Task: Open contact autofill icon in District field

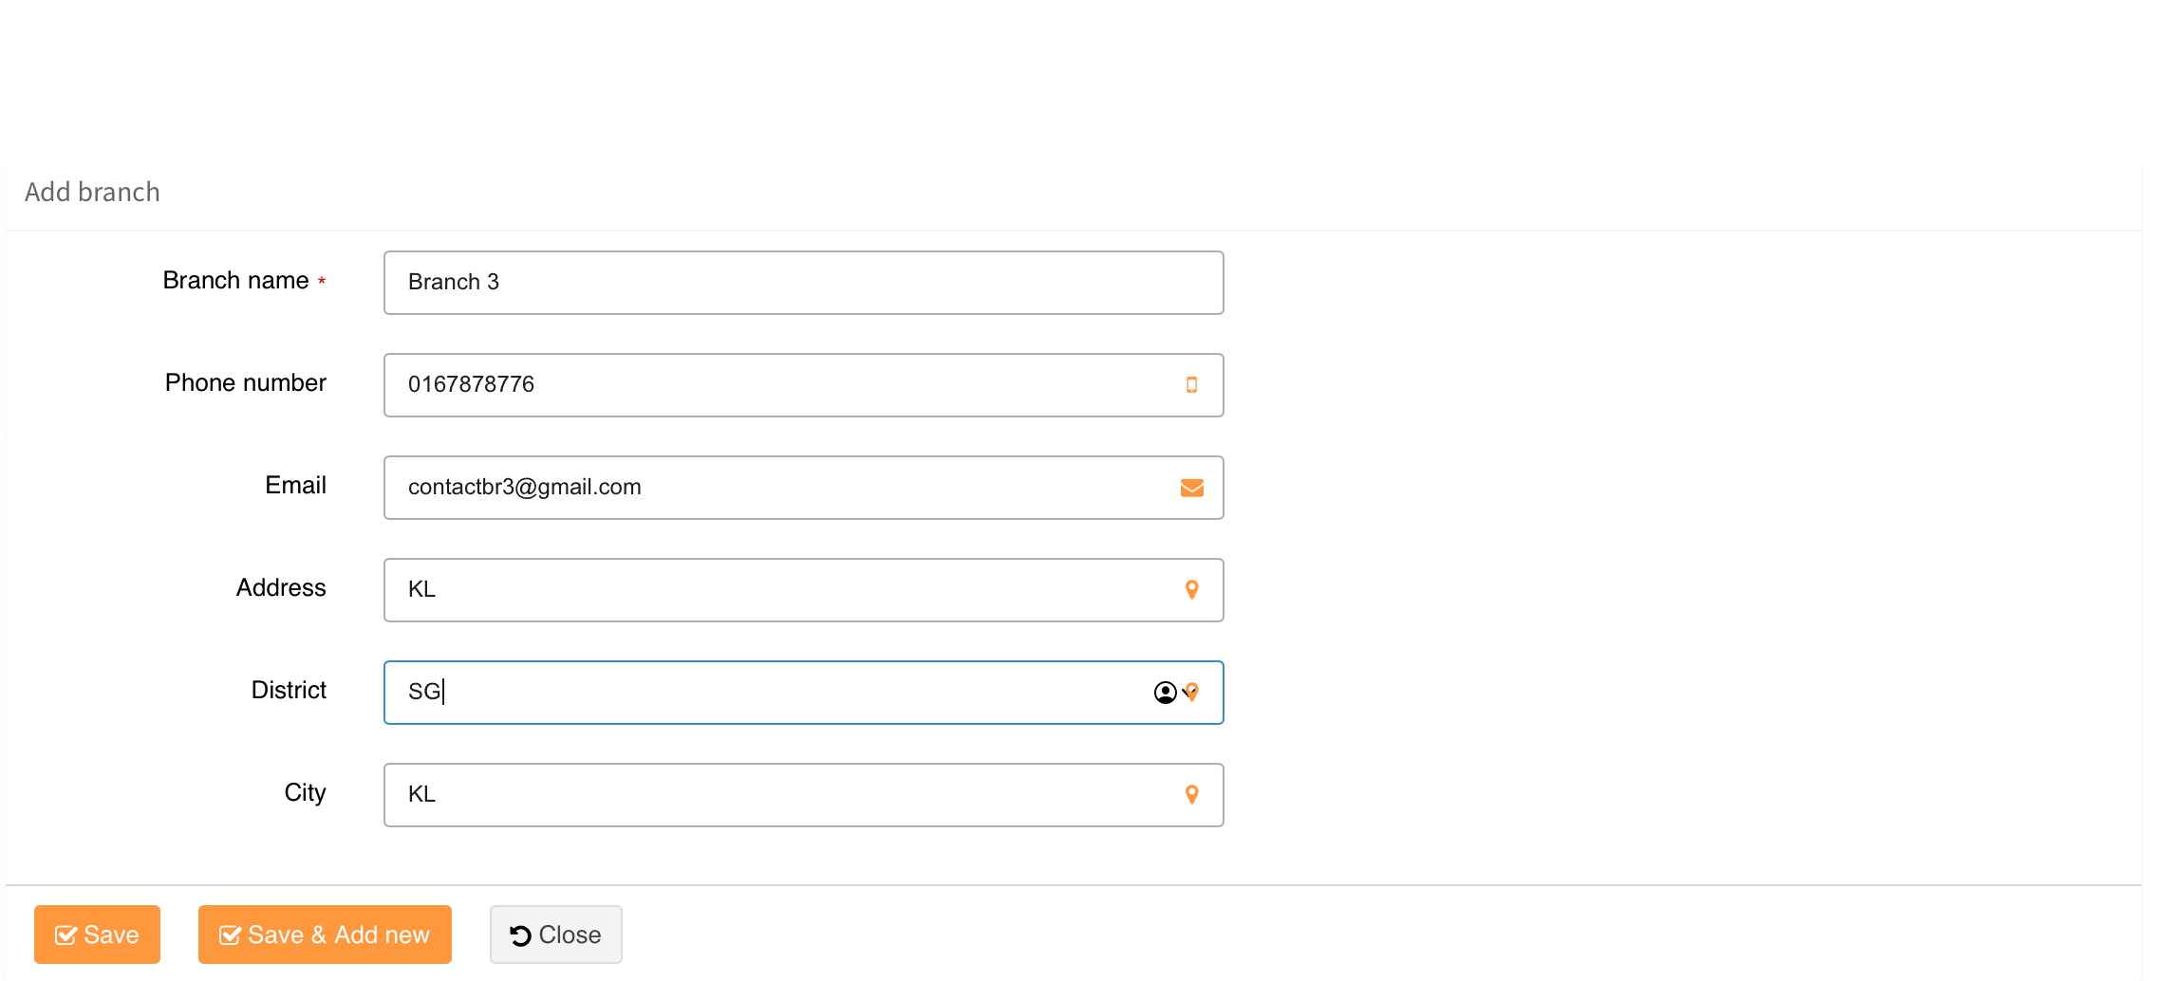Action: (x=1165, y=693)
